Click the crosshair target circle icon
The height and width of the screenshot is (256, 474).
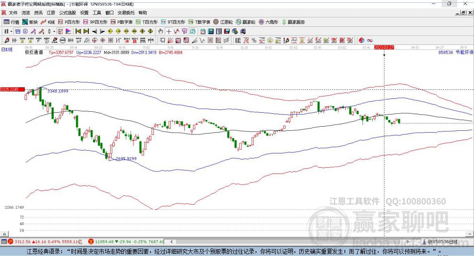click(94, 40)
